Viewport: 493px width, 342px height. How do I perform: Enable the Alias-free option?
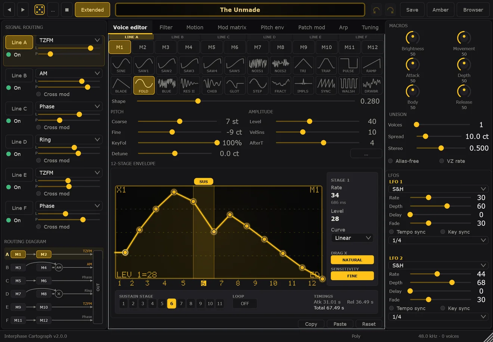pos(390,161)
